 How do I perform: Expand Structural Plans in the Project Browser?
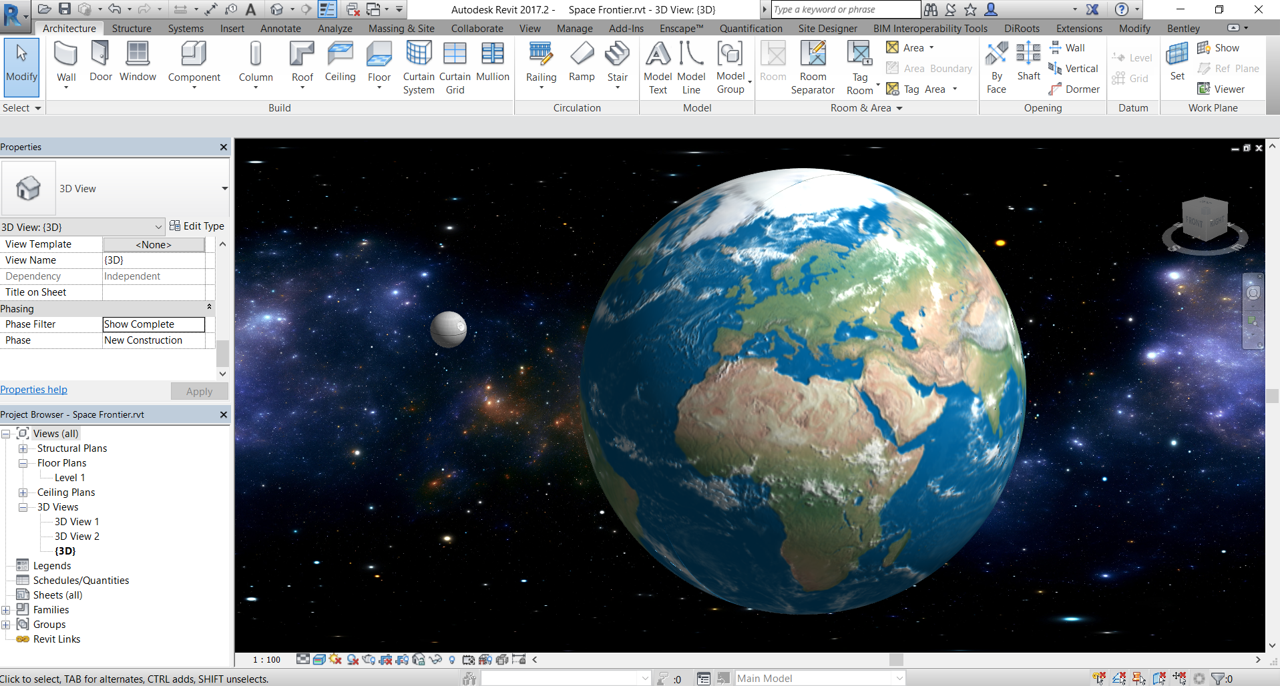tap(23, 448)
